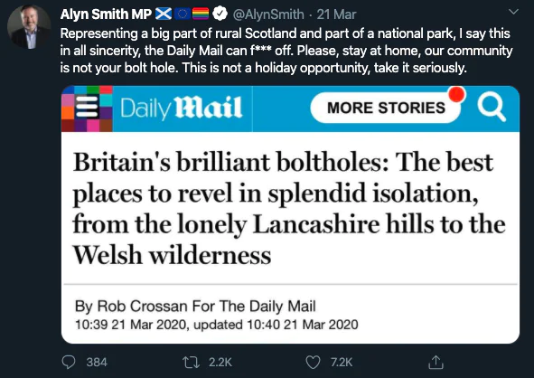
Task: Open the share tweet upload icon
Action: [436, 362]
